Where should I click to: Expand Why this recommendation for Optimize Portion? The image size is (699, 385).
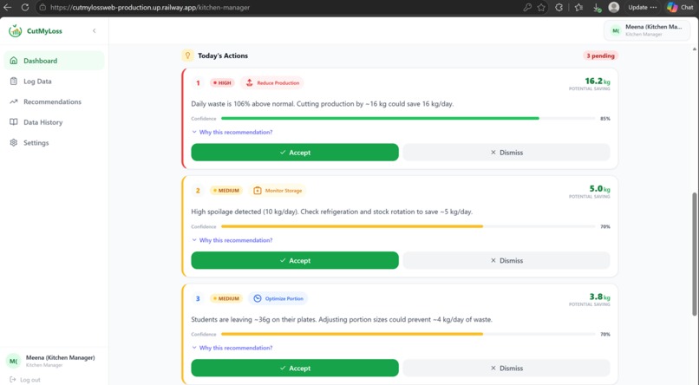pyautogui.click(x=232, y=348)
